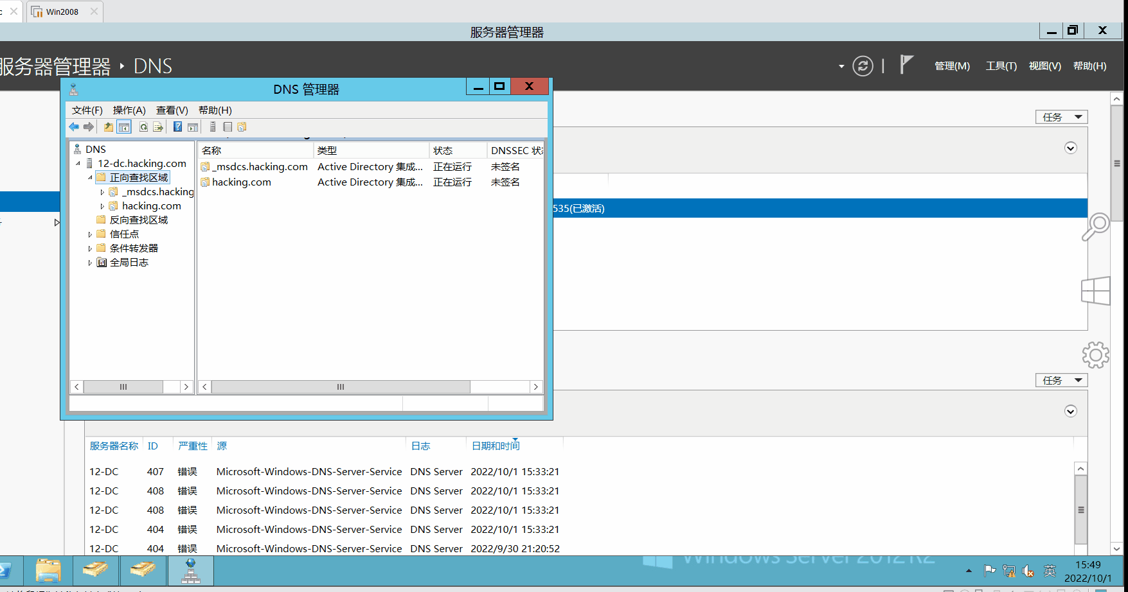The height and width of the screenshot is (592, 1128).
Task: Open DNS Manager help via the question-mark icon
Action: tap(177, 127)
